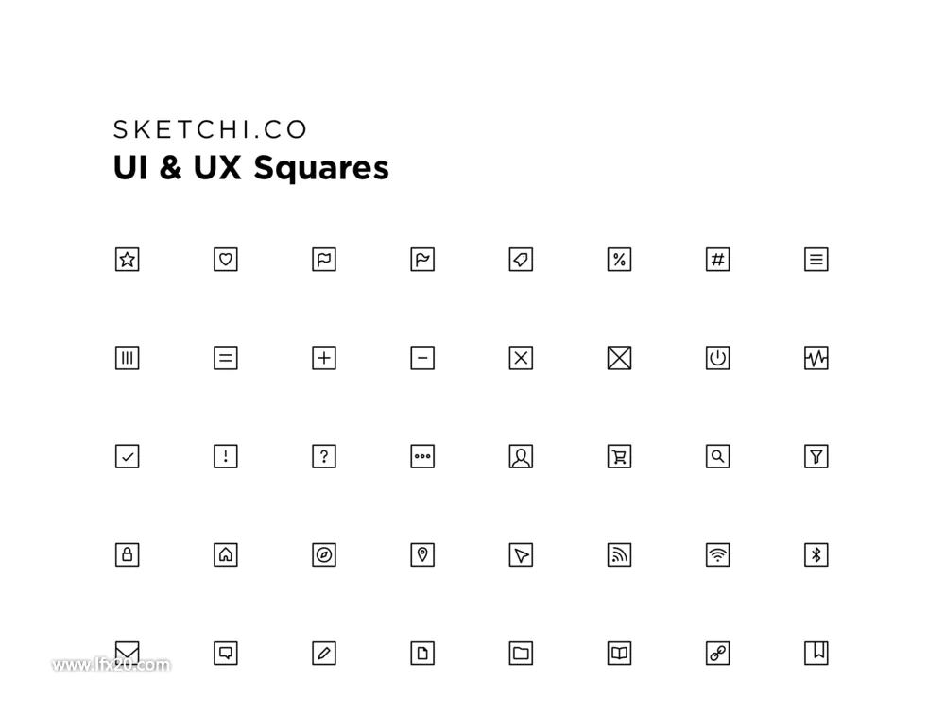The image size is (945, 714).
Task: Click the shopping cart icon
Action: [619, 456]
